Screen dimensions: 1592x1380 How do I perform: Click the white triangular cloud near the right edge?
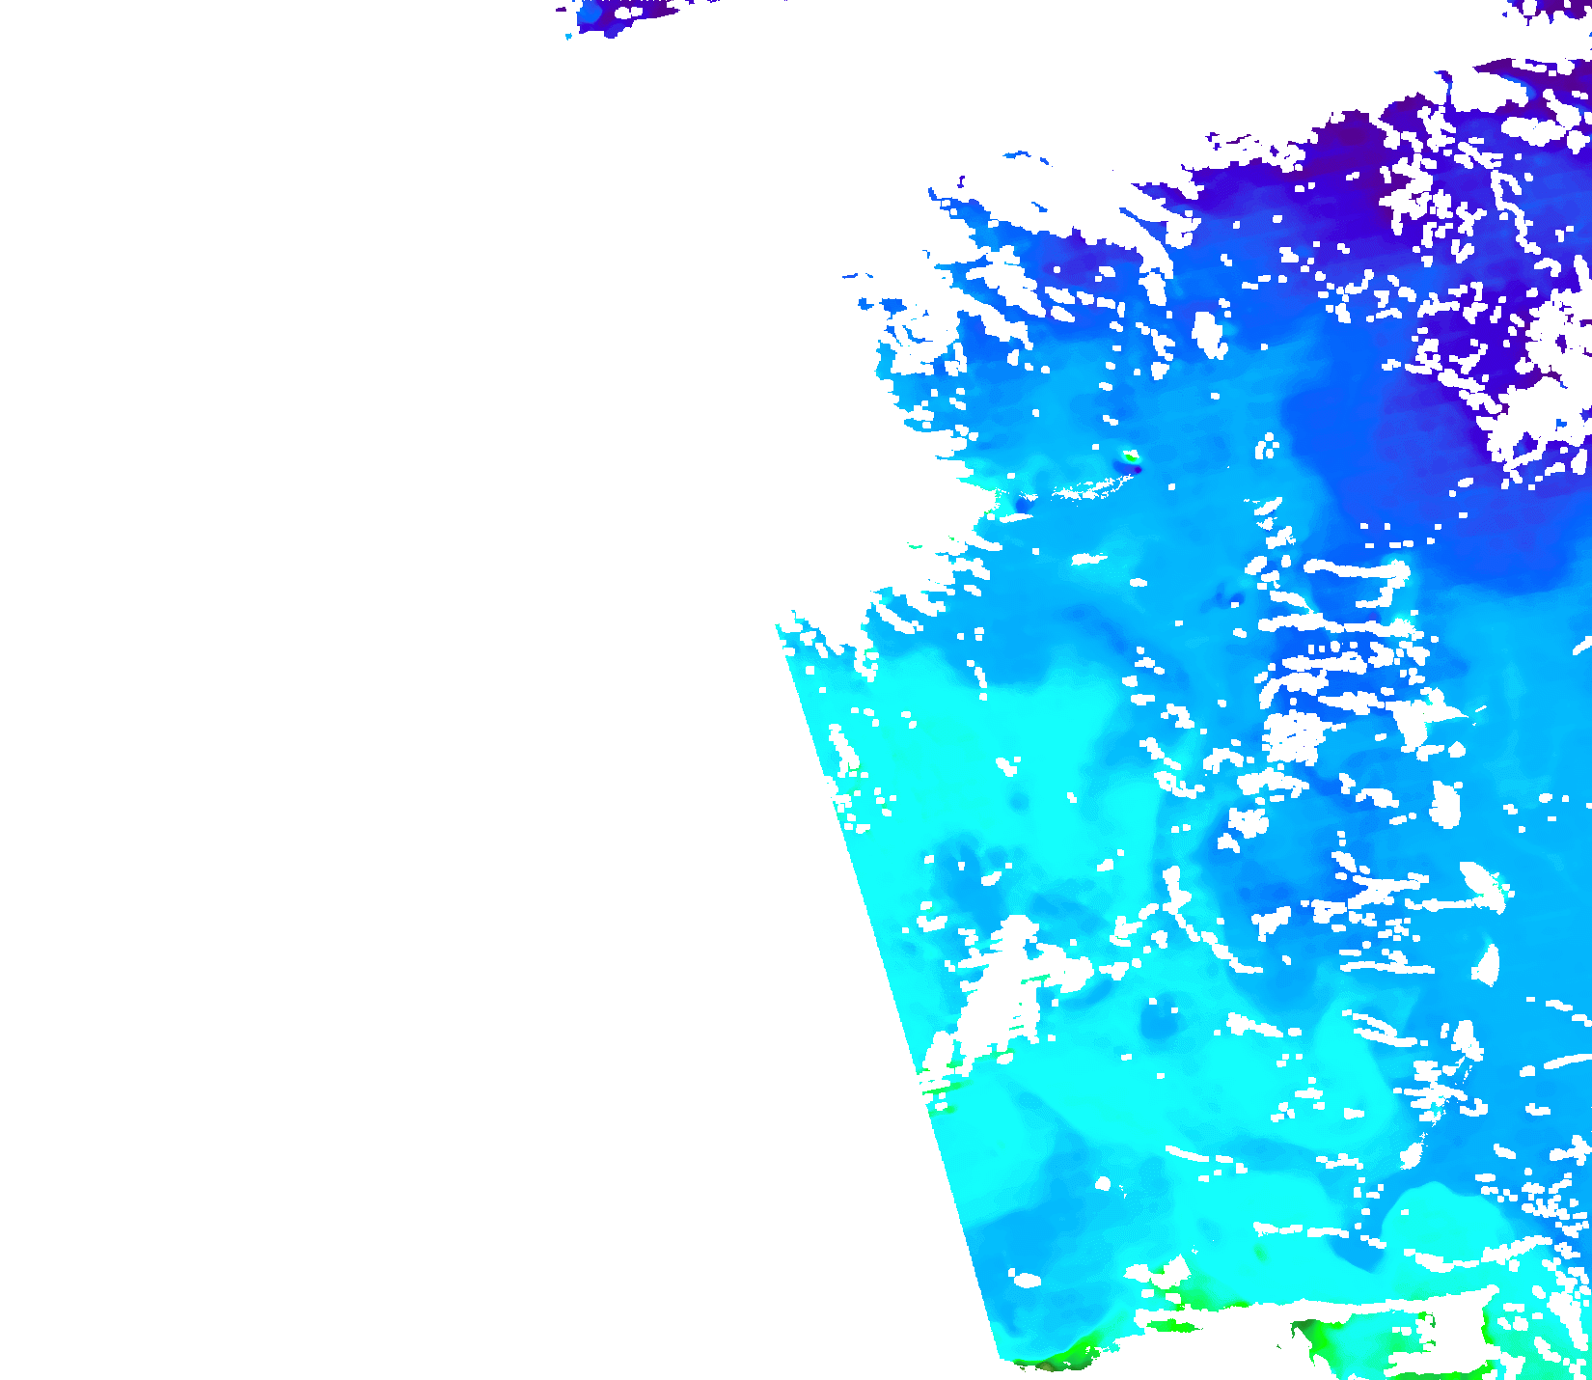coord(1487,965)
